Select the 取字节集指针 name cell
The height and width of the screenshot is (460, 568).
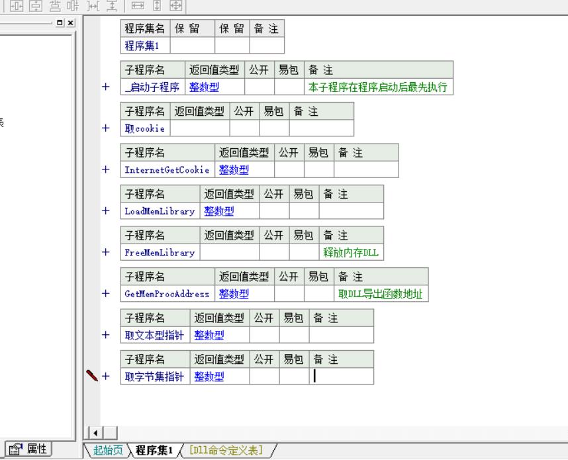(x=155, y=377)
